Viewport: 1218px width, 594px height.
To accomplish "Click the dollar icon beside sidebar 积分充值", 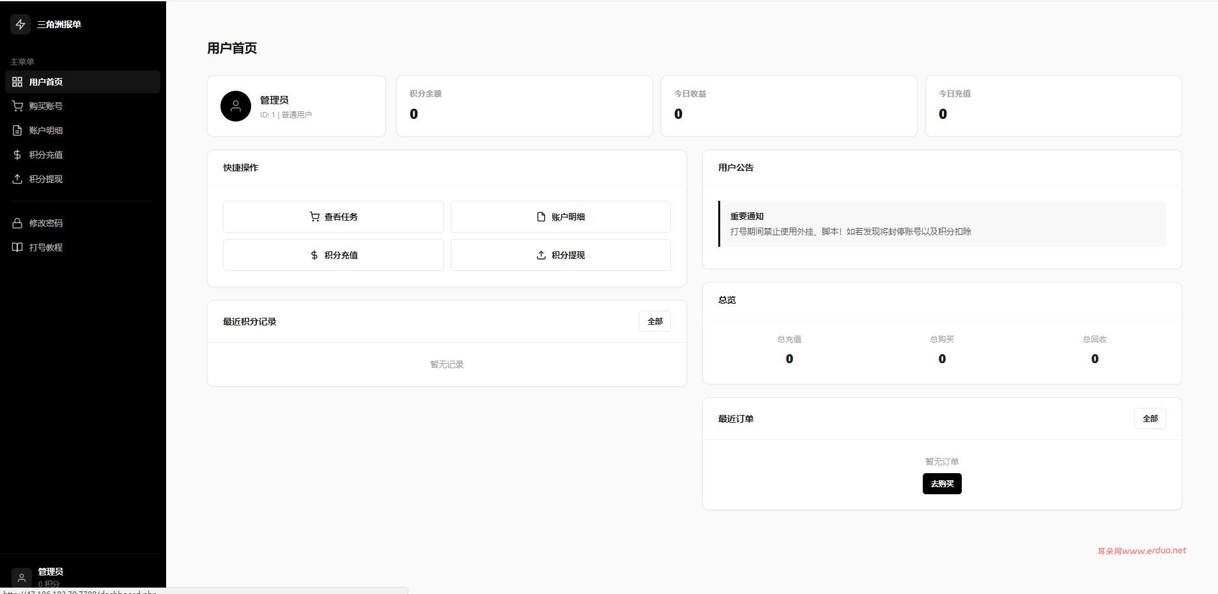I will 17,155.
